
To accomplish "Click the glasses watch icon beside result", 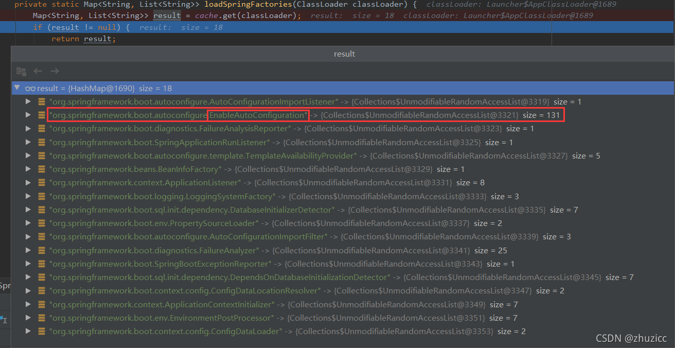I will pyautogui.click(x=30, y=89).
